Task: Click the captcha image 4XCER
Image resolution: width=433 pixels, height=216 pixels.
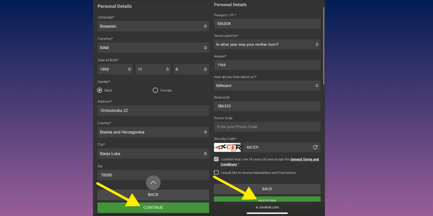Action: coord(227,147)
